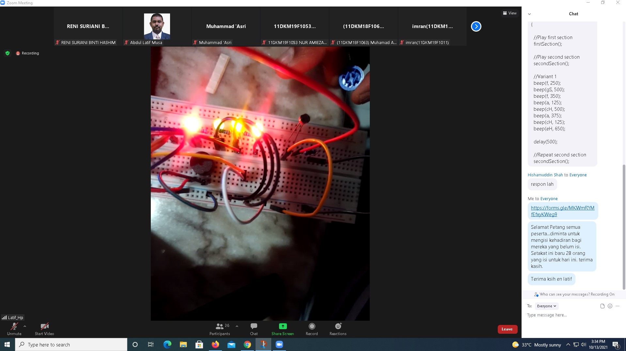
Task: Open Task View on taskbar
Action: pyautogui.click(x=151, y=344)
